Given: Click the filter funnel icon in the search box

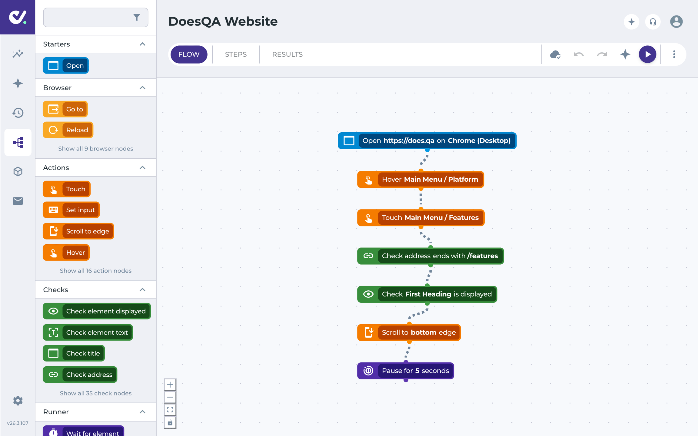Looking at the screenshot, I should tap(137, 17).
